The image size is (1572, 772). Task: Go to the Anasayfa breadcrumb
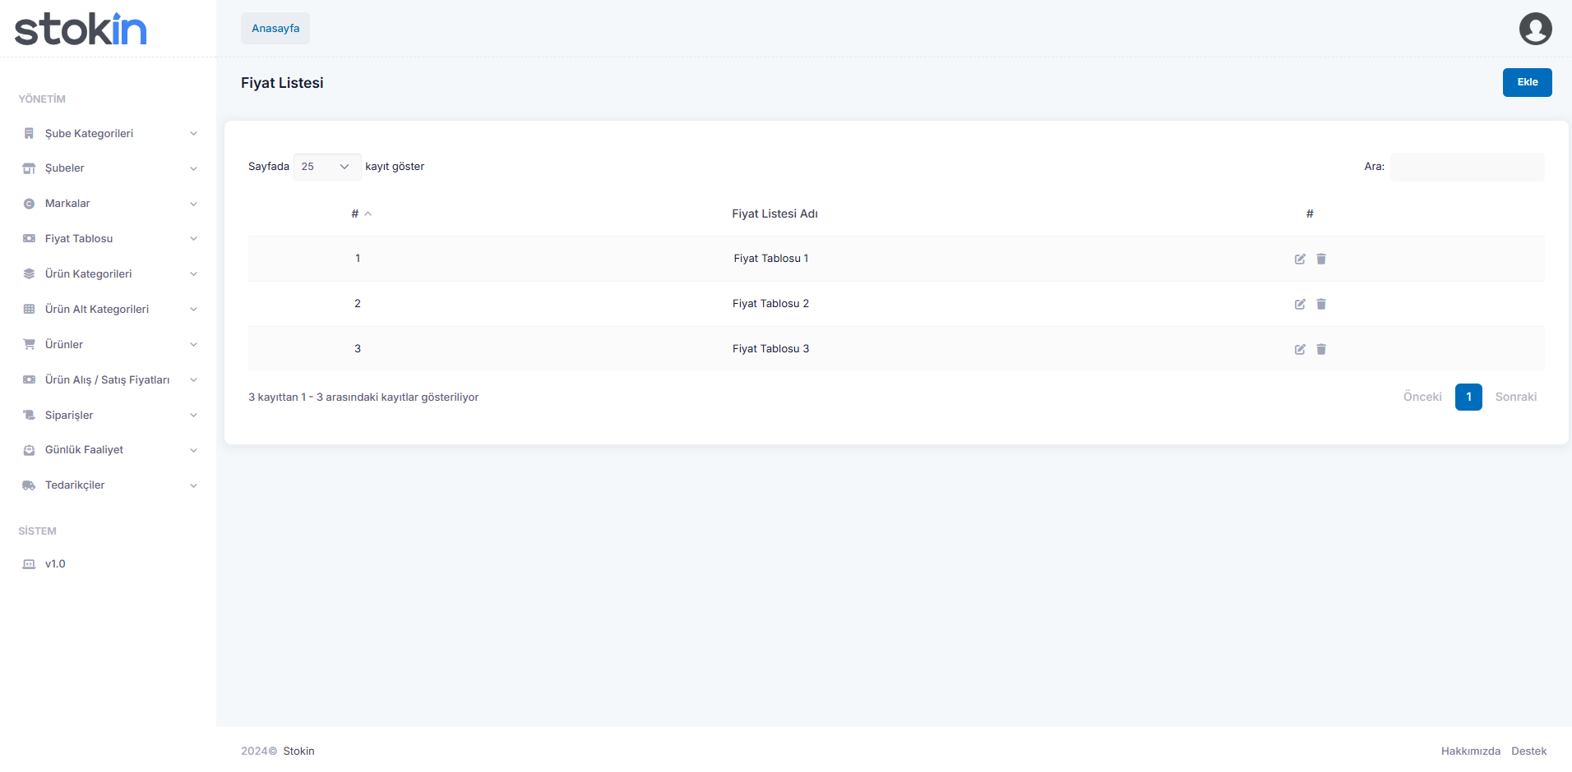[x=275, y=29]
